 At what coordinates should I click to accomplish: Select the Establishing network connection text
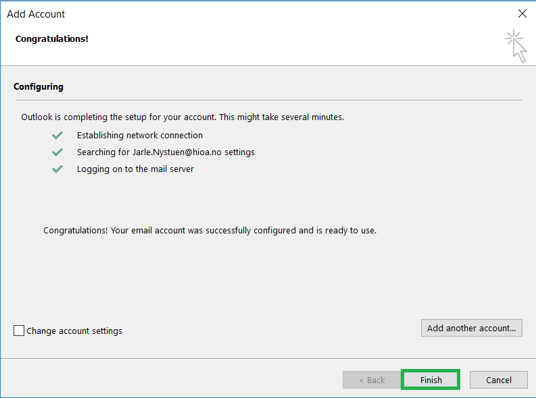click(x=140, y=136)
